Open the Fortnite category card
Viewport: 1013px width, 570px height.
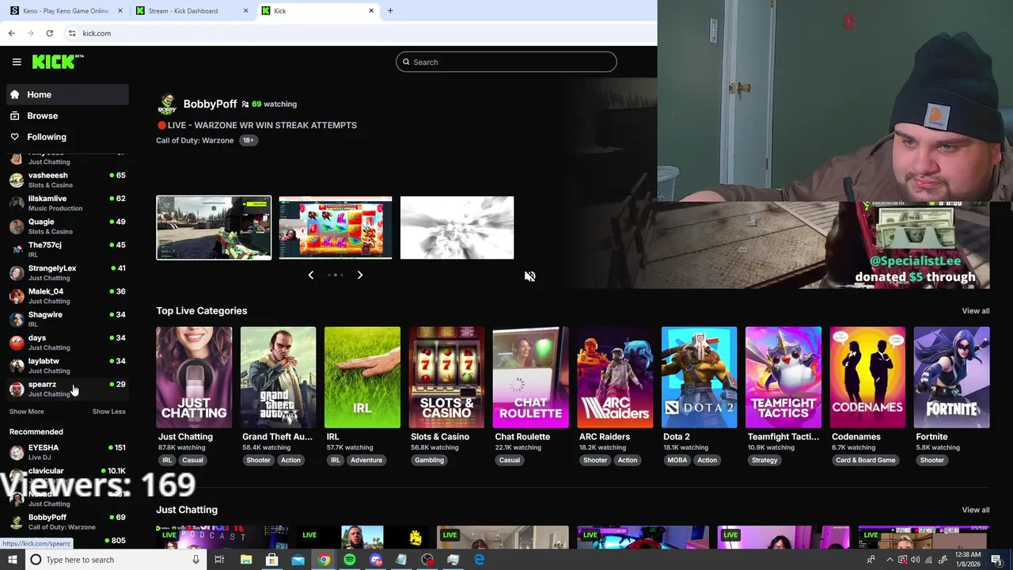click(x=951, y=377)
